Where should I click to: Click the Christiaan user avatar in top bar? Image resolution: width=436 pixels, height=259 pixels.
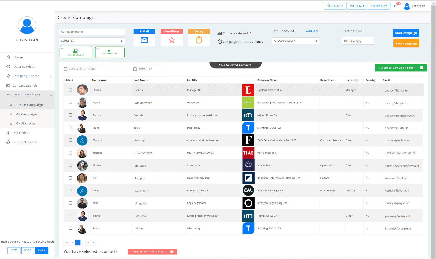407,6
